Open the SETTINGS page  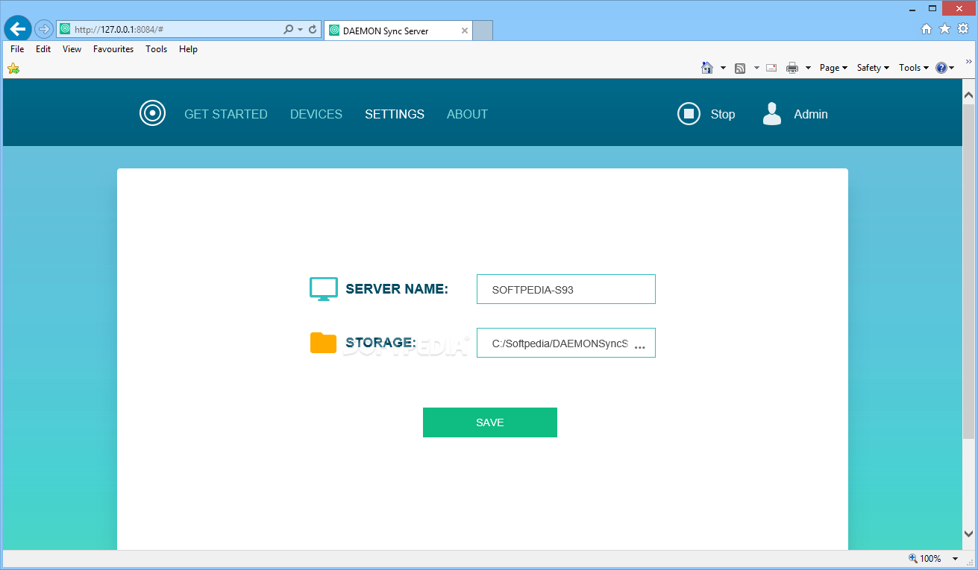click(395, 114)
